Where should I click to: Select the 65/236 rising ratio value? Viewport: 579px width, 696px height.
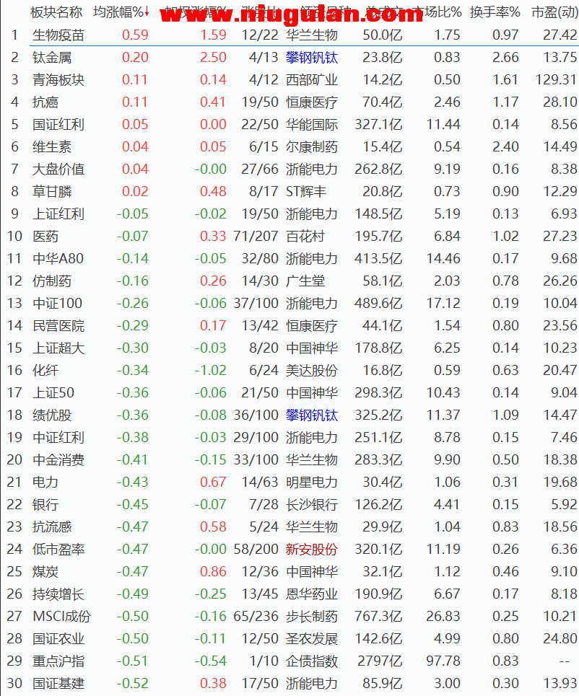click(x=256, y=616)
